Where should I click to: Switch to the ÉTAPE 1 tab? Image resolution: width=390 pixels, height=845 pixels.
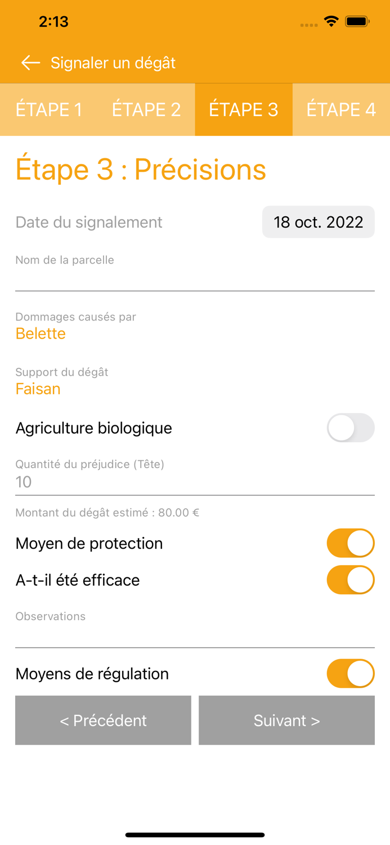pyautogui.click(x=48, y=109)
